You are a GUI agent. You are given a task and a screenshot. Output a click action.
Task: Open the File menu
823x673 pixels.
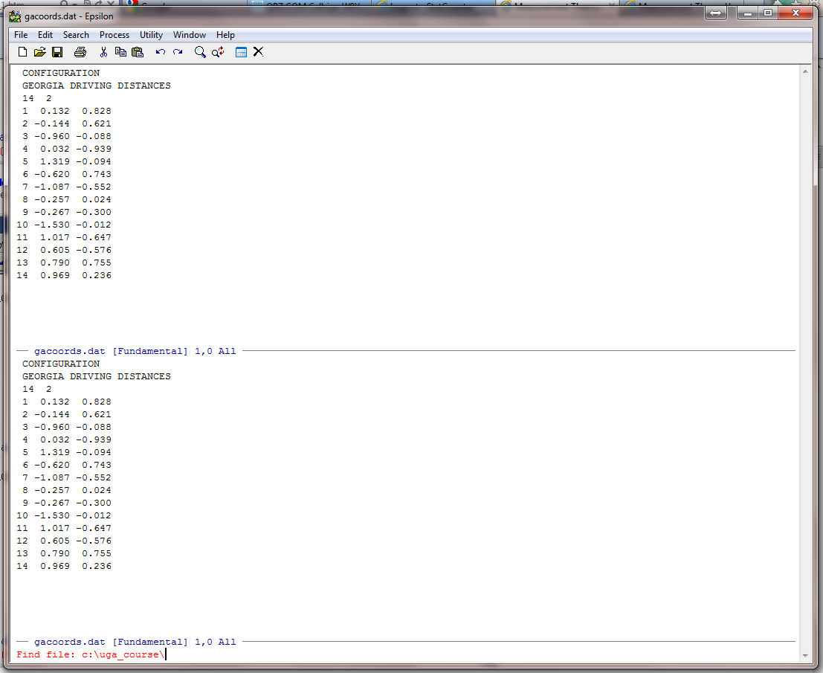(21, 35)
